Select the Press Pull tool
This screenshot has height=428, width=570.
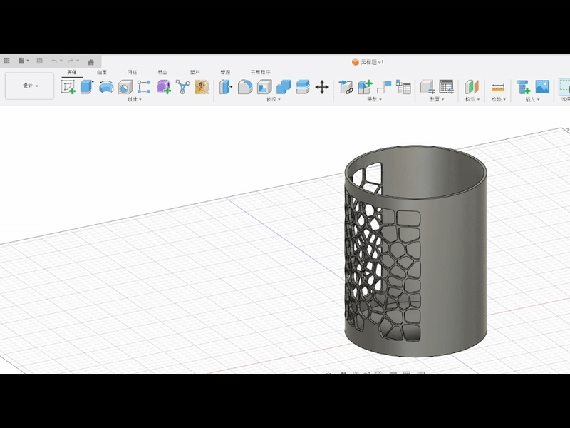pyautogui.click(x=226, y=87)
